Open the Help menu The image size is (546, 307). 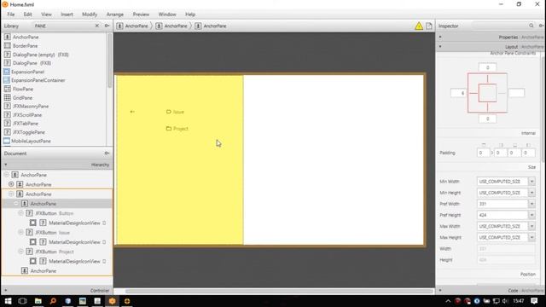(x=190, y=14)
